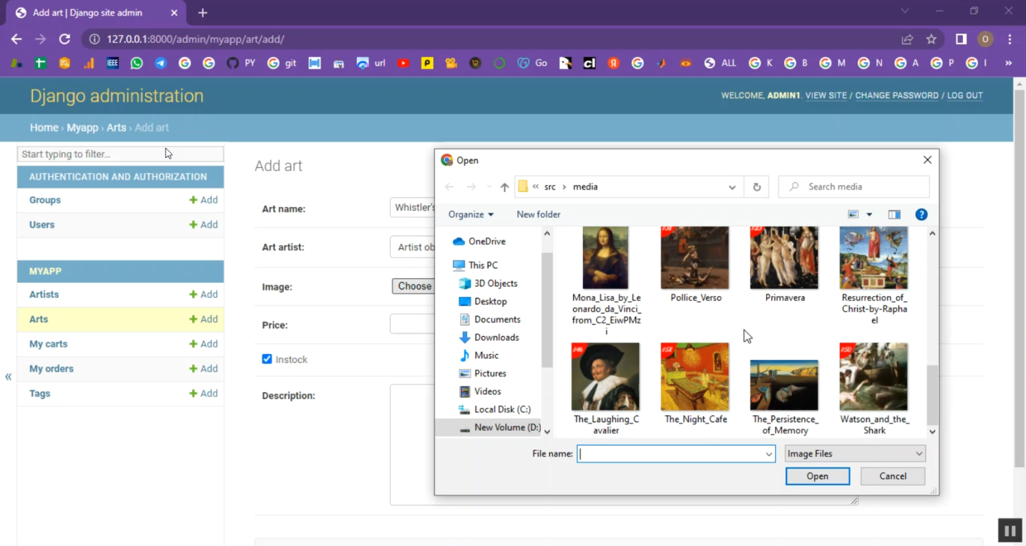Click the dialog's up-one-level arrow icon
Image resolution: width=1026 pixels, height=546 pixels.
(504, 187)
